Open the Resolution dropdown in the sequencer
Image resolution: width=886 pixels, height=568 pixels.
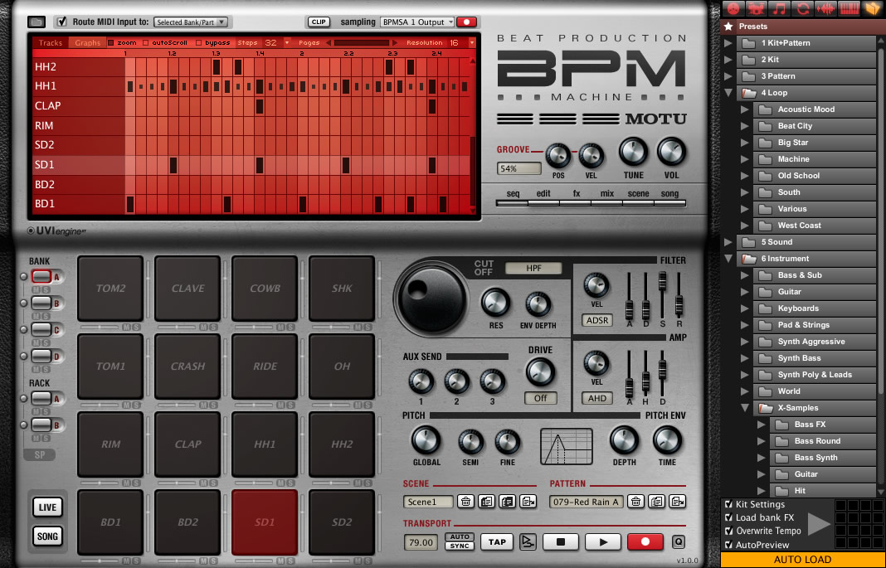(472, 43)
